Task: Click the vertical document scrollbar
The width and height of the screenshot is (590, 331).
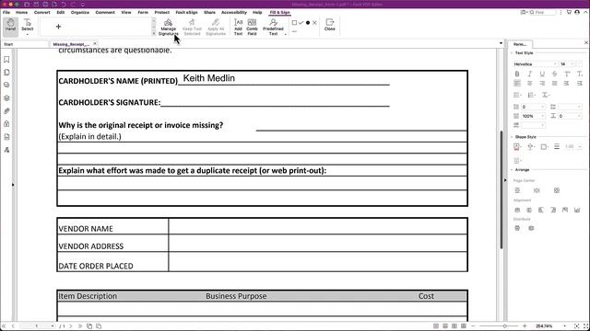Action: click(x=501, y=189)
